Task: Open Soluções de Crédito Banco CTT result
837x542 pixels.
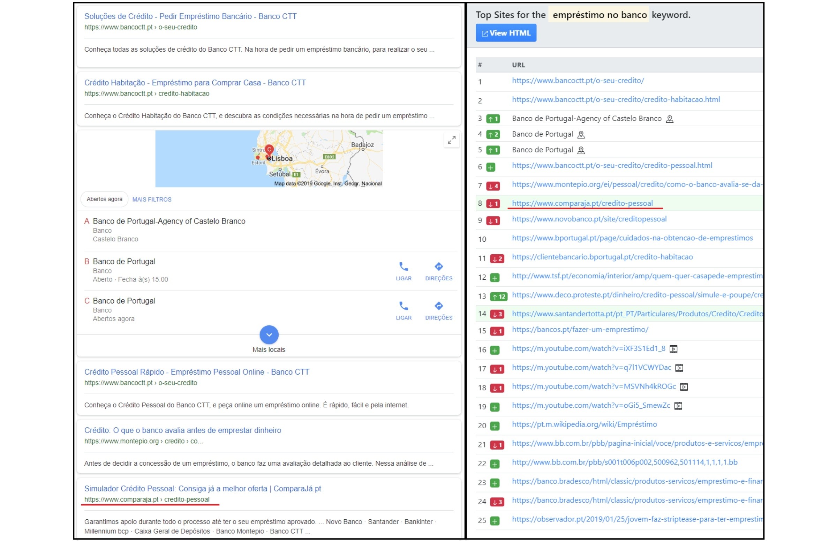Action: [x=190, y=16]
